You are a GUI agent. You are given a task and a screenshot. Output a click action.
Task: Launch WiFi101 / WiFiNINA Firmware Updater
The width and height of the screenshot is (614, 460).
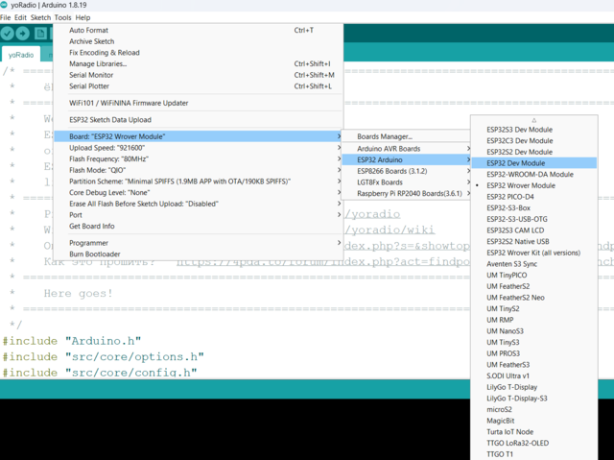(x=199, y=103)
